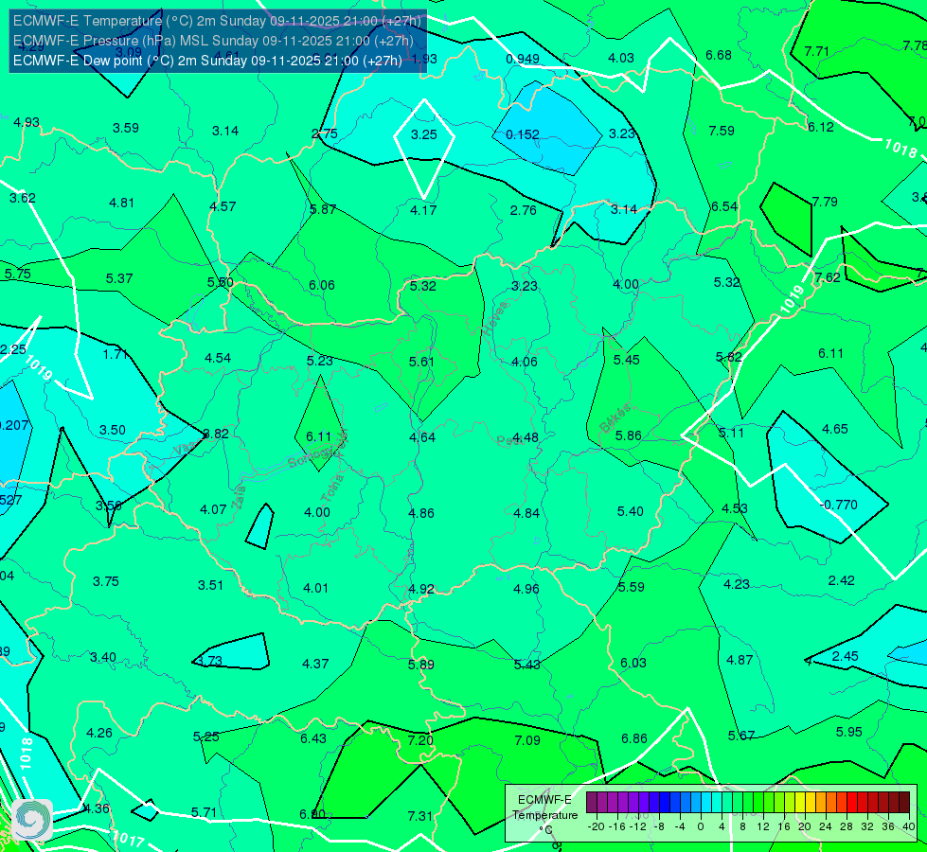The width and height of the screenshot is (927, 852).
Task: Select the ECMWF-E Pressure MSL layer label
Action: (213, 41)
